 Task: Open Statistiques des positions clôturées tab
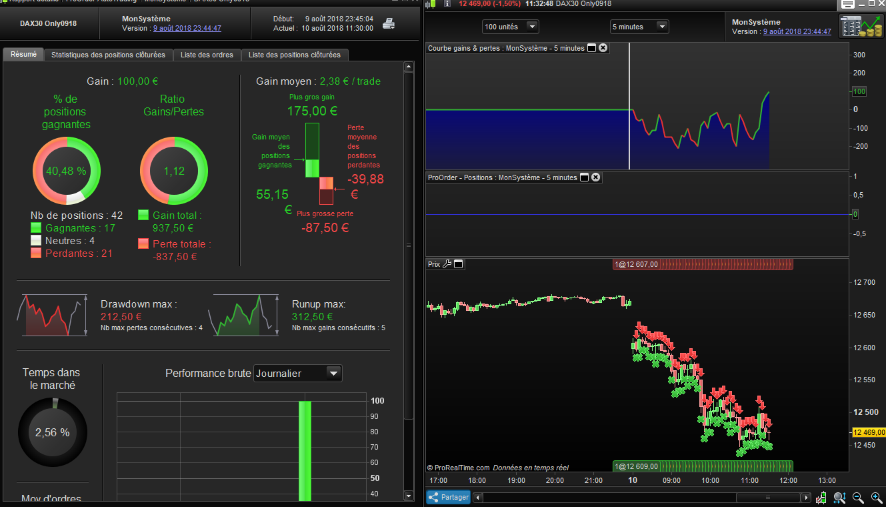pyautogui.click(x=108, y=55)
